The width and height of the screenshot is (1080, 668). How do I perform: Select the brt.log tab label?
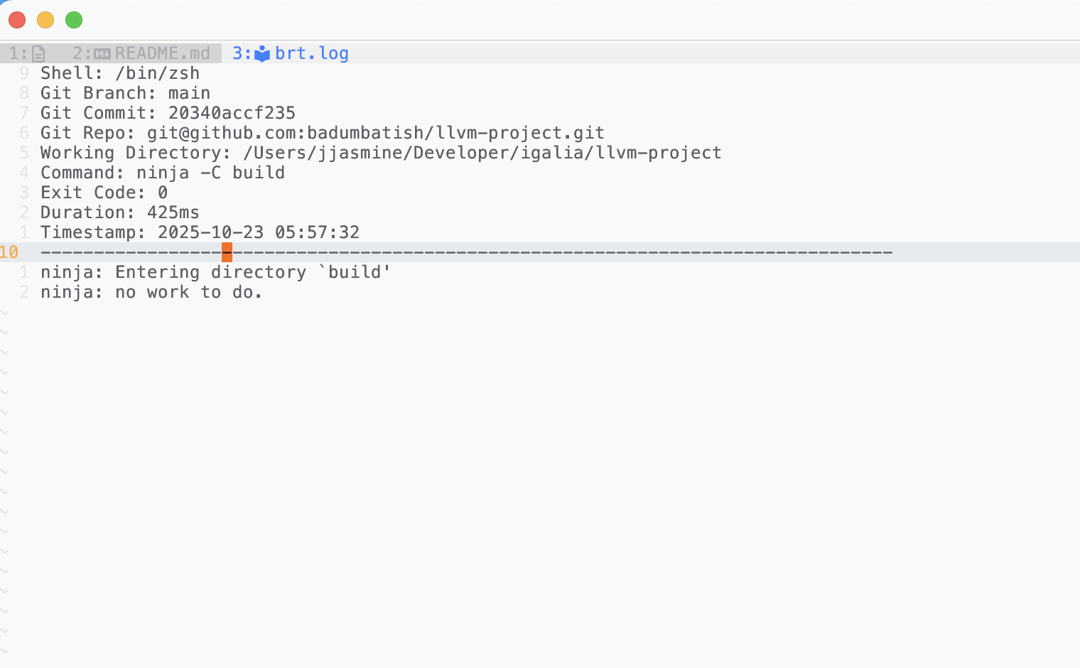click(x=311, y=54)
